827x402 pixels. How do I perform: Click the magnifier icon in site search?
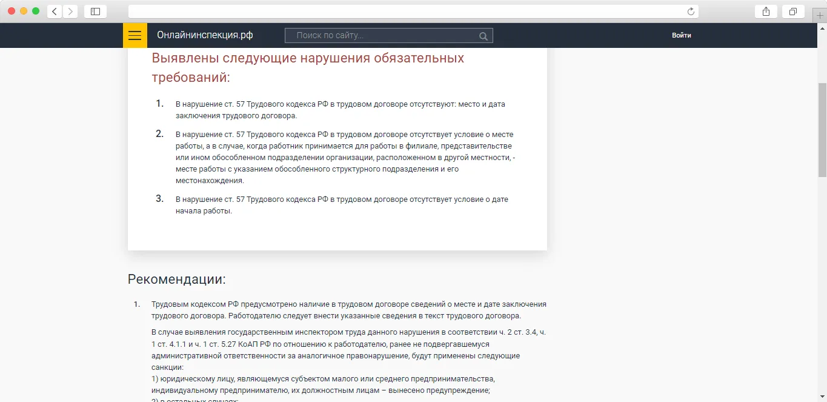483,36
